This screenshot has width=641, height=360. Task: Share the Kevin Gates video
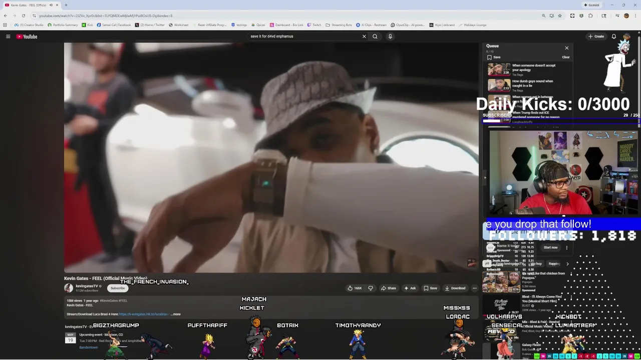point(388,288)
